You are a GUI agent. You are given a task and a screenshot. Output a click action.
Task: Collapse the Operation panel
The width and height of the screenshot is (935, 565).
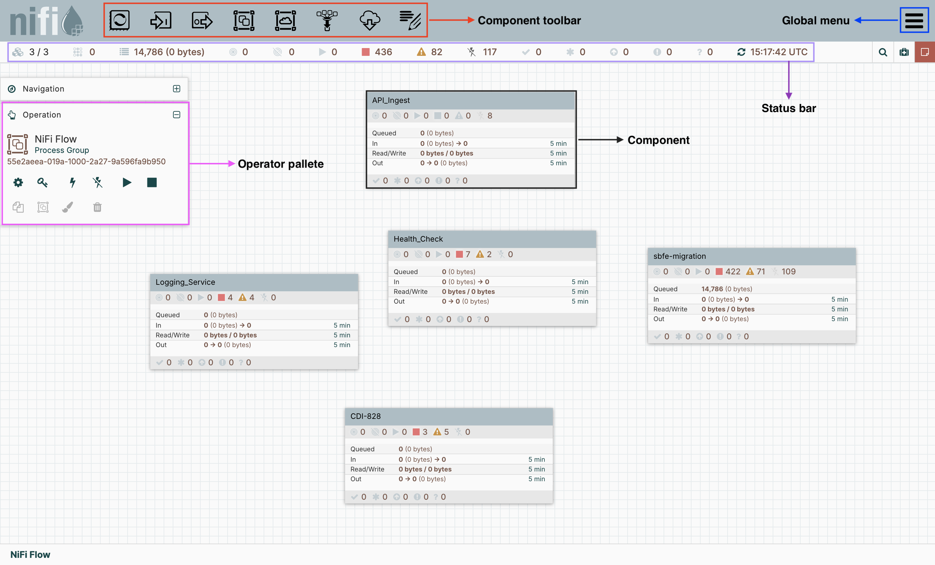[x=176, y=115]
